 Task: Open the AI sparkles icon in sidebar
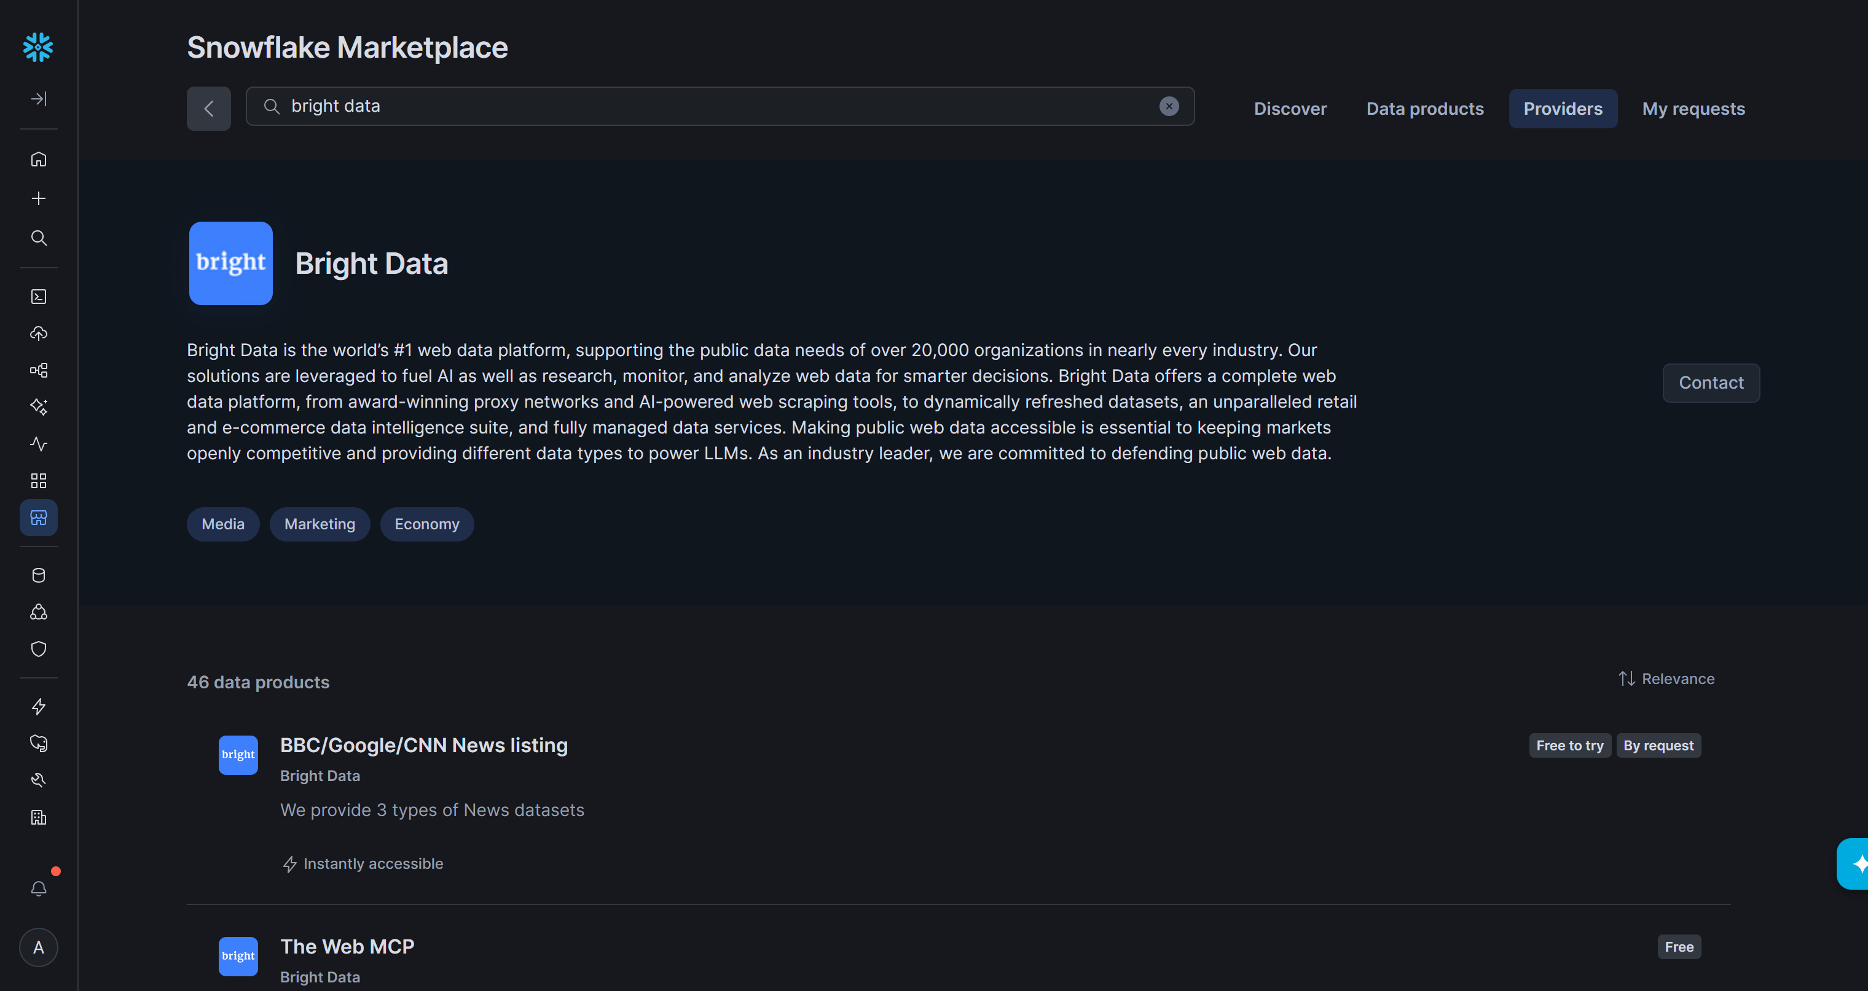pyautogui.click(x=39, y=407)
